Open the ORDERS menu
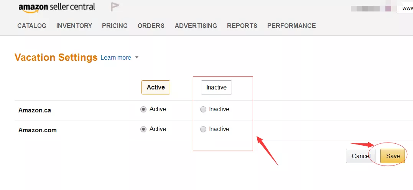The height and width of the screenshot is (190, 413). pyautogui.click(x=151, y=26)
